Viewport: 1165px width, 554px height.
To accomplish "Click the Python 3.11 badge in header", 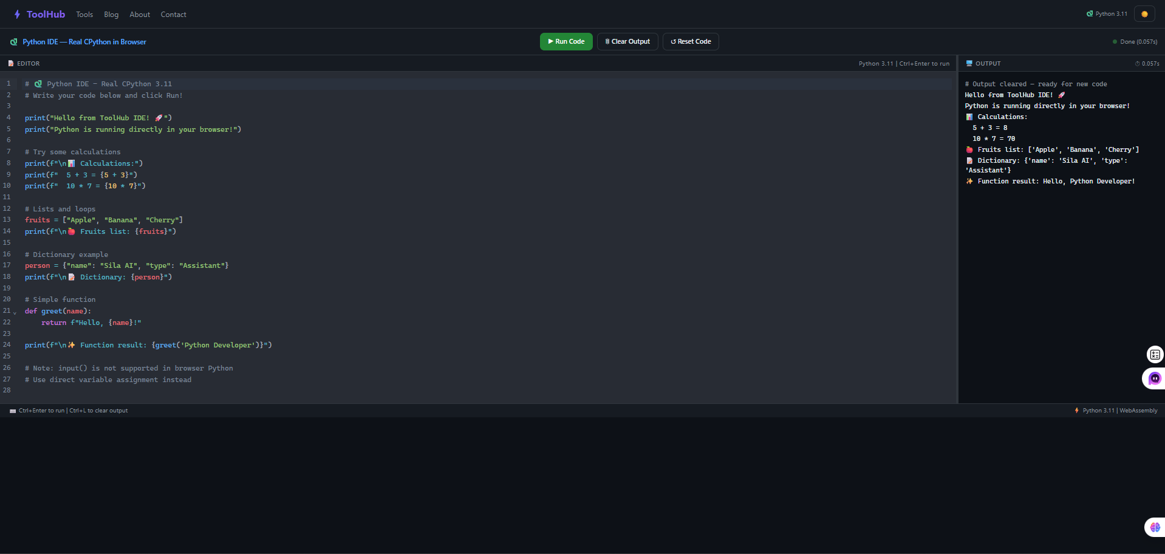I will point(1107,14).
